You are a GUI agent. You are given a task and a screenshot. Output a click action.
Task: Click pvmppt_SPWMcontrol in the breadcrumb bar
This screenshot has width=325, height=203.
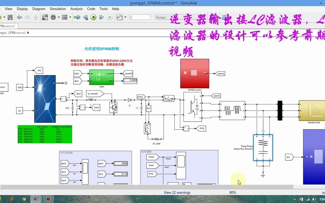coord(13,33)
